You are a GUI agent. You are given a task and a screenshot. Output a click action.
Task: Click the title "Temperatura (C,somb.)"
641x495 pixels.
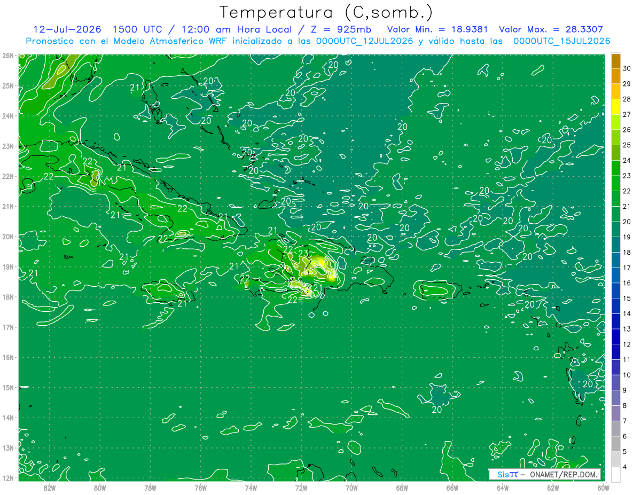[x=325, y=12]
